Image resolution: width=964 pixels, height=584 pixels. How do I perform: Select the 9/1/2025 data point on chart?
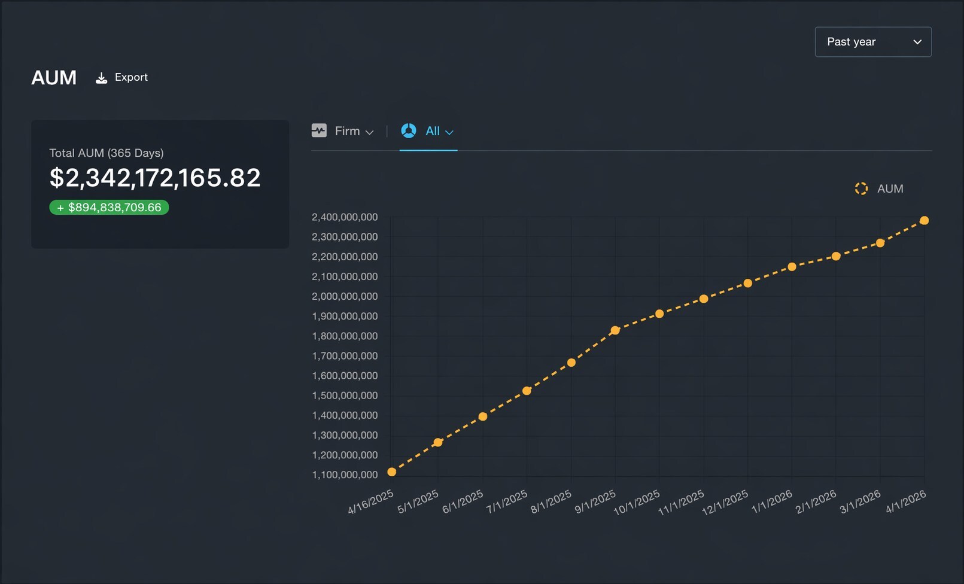(x=615, y=330)
